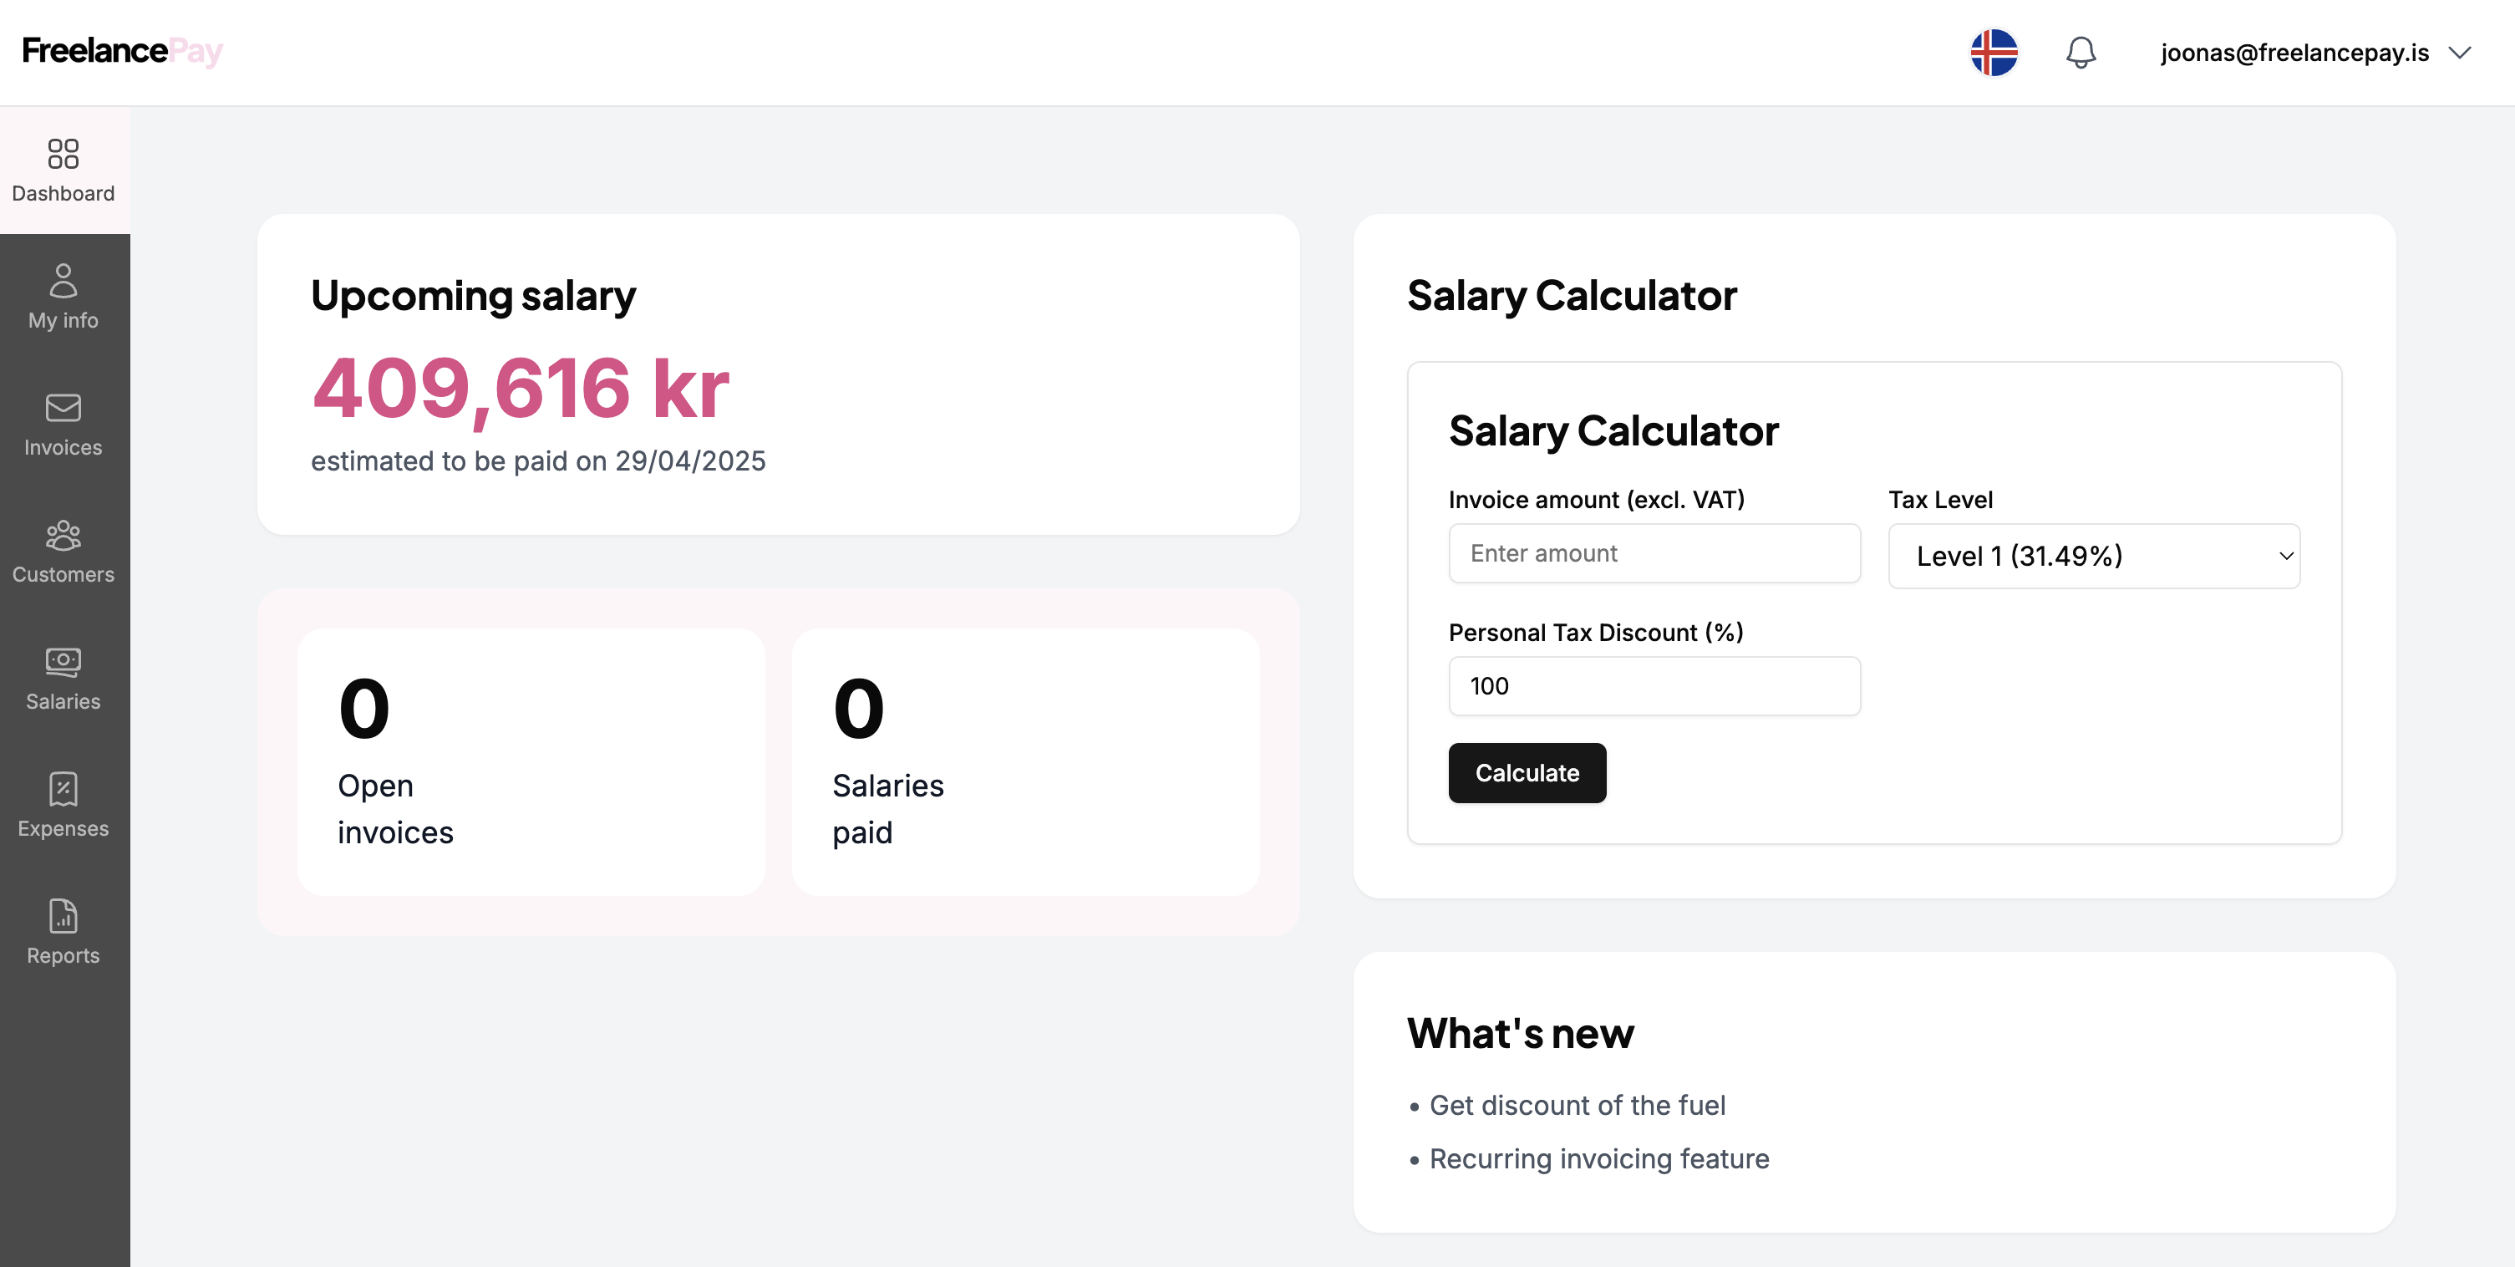Click the notification bell icon

(x=2081, y=53)
